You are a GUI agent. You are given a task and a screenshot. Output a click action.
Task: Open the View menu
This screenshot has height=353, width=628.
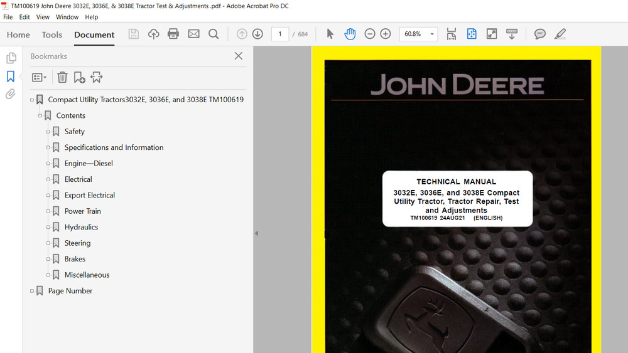(x=43, y=17)
